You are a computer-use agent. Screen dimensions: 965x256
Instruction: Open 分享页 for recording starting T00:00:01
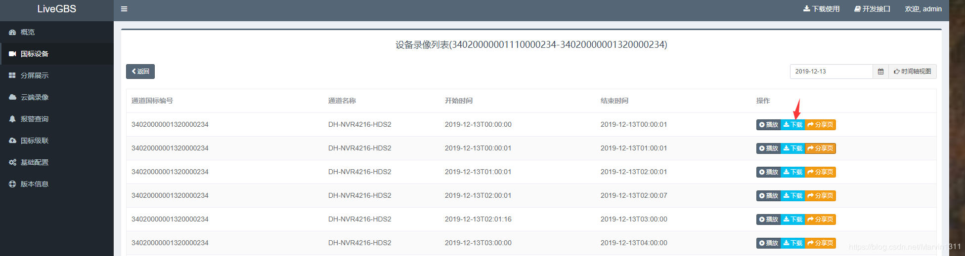(x=820, y=148)
